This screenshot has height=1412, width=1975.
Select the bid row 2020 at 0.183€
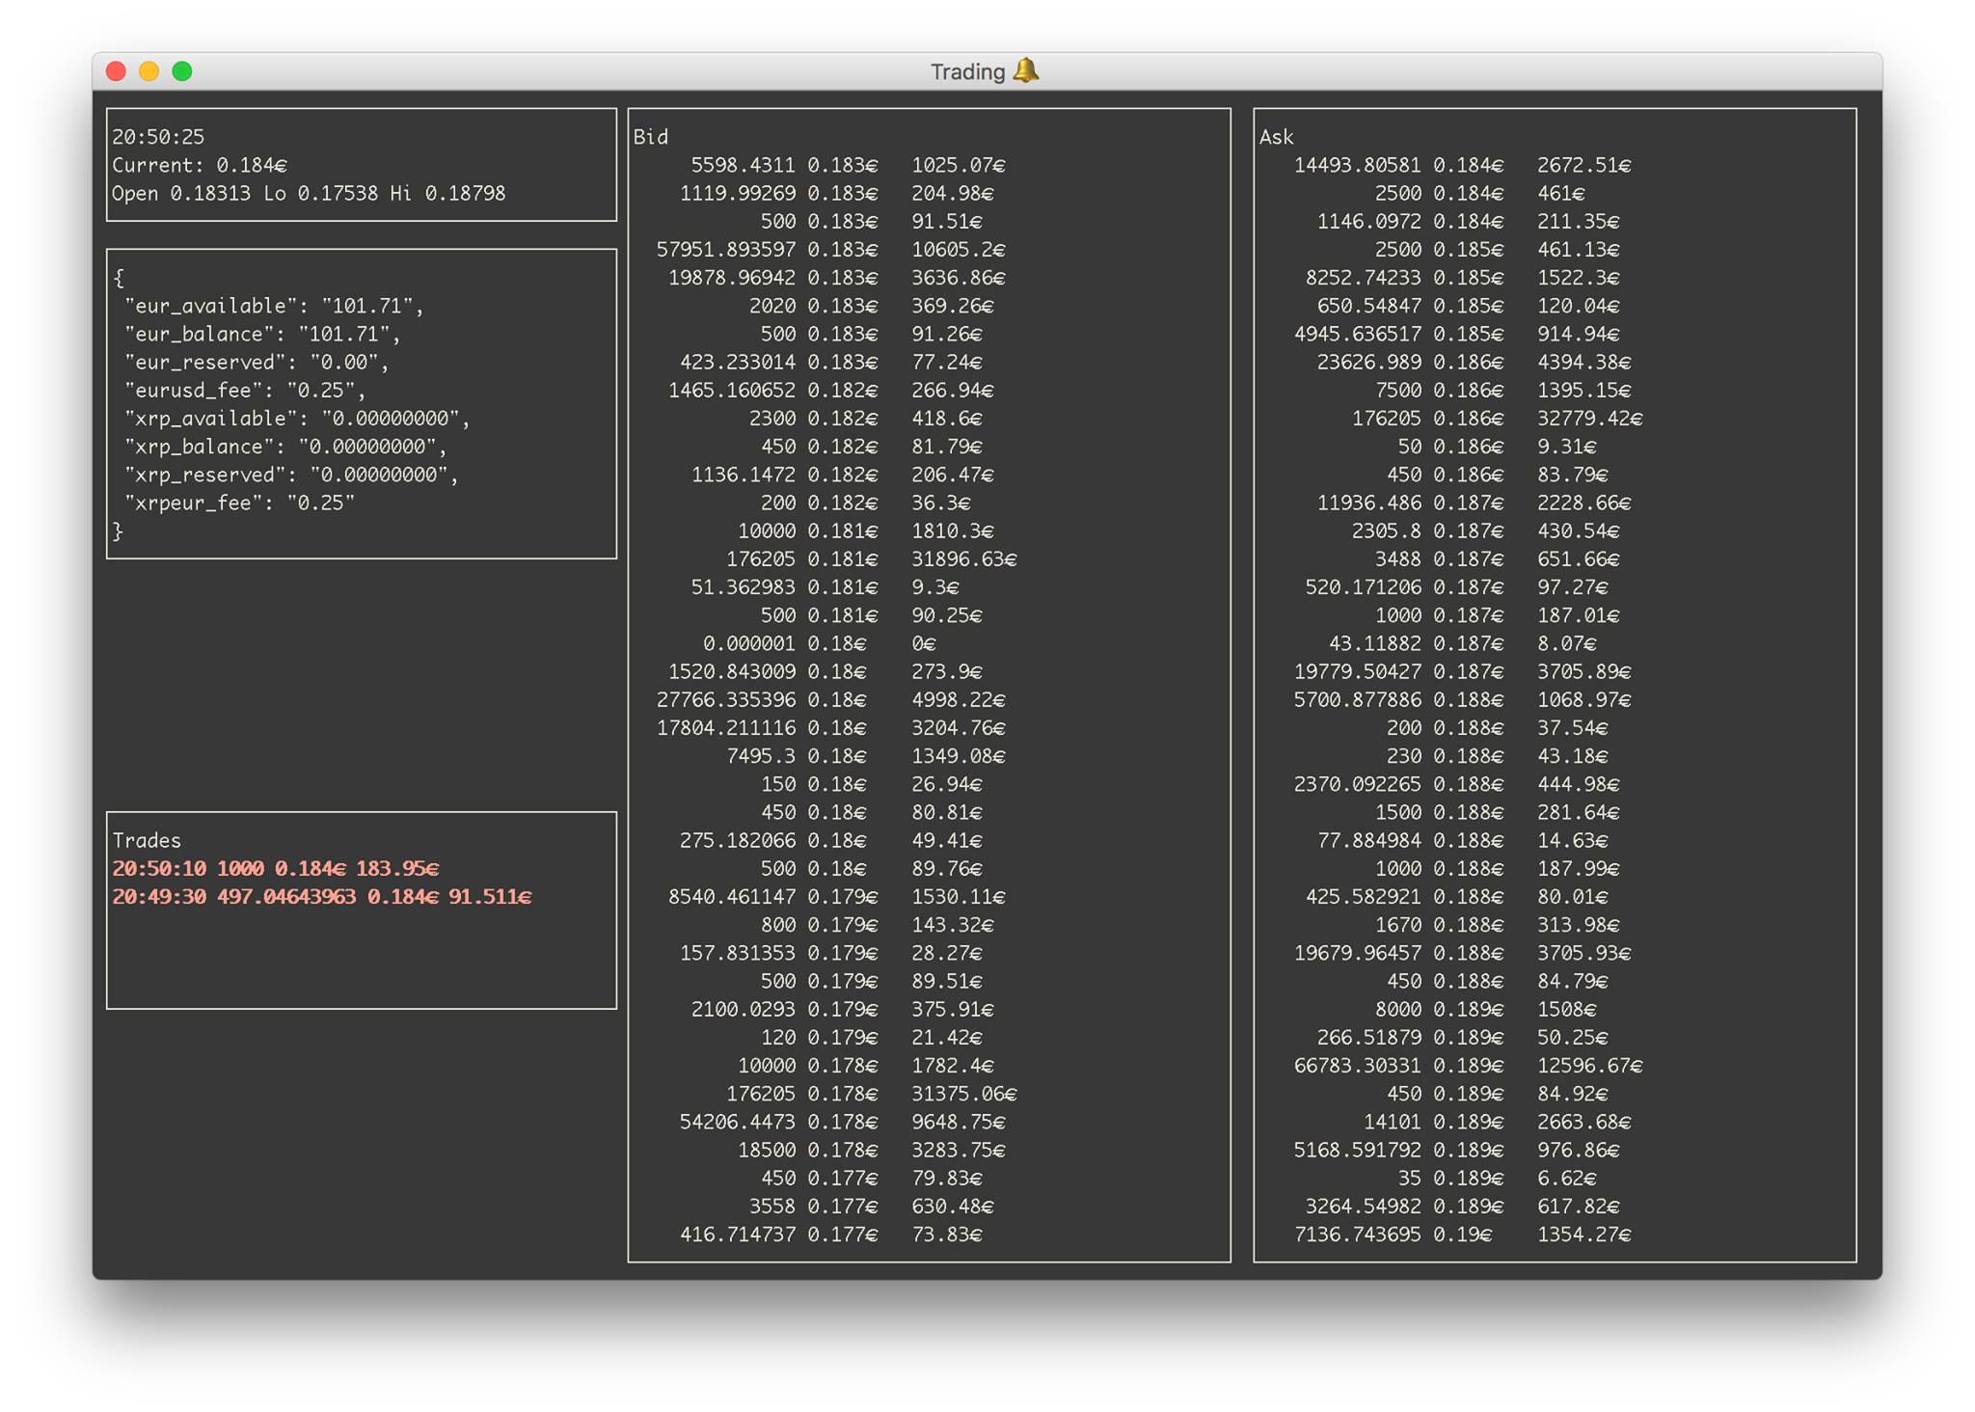click(x=872, y=306)
